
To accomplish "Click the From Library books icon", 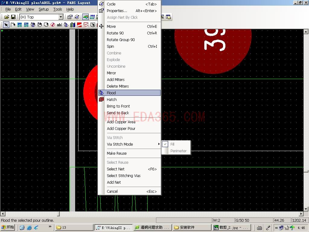I will (x=72, y=25).
